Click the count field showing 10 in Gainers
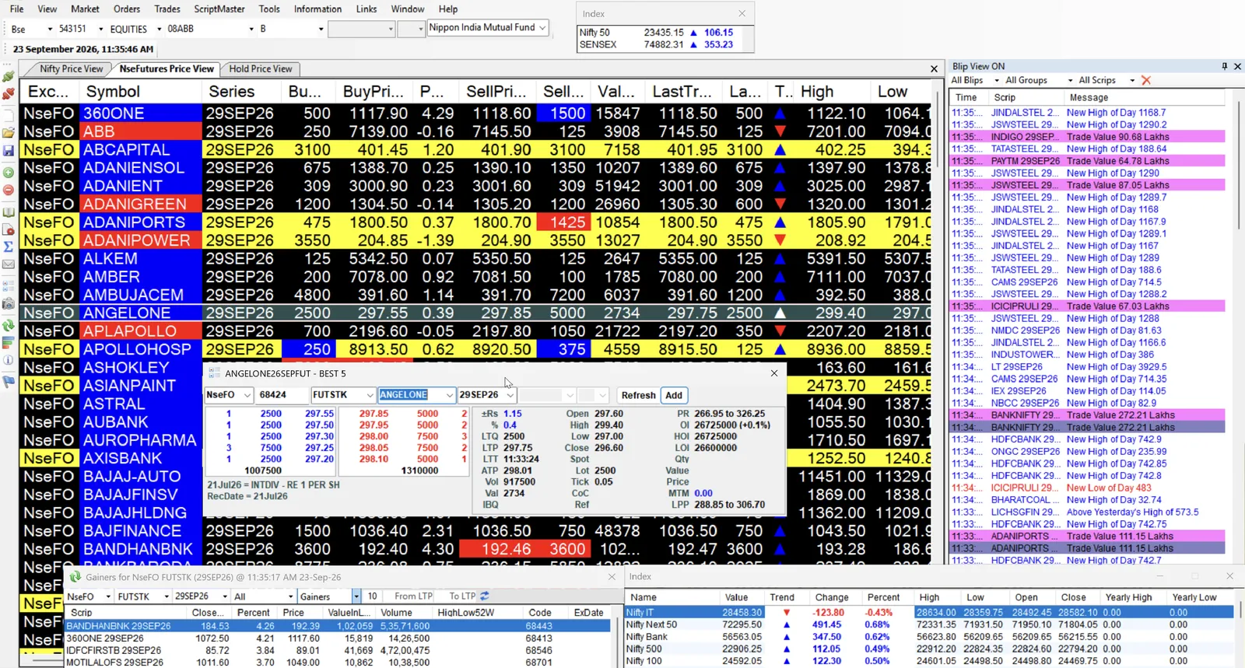1245x668 pixels. coord(374,596)
